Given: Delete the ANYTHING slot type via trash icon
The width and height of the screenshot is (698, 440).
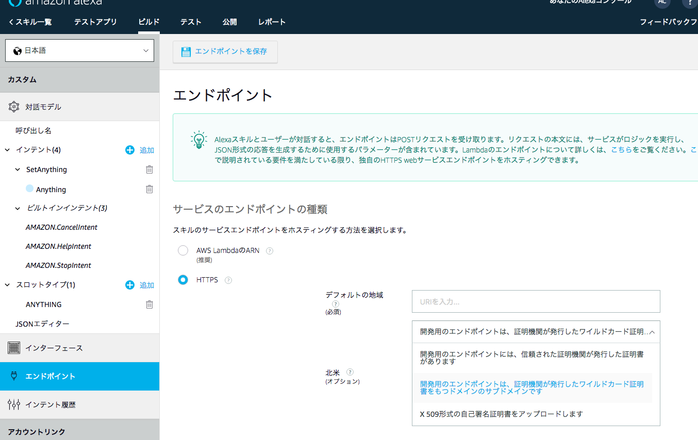Looking at the screenshot, I should coord(149,304).
